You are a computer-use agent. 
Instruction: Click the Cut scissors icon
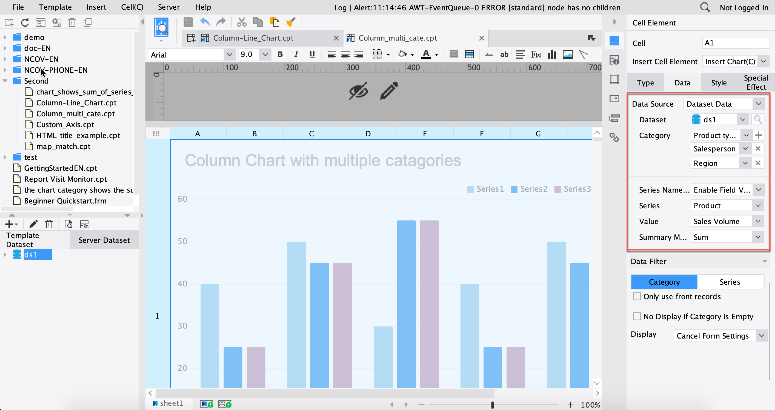click(241, 22)
